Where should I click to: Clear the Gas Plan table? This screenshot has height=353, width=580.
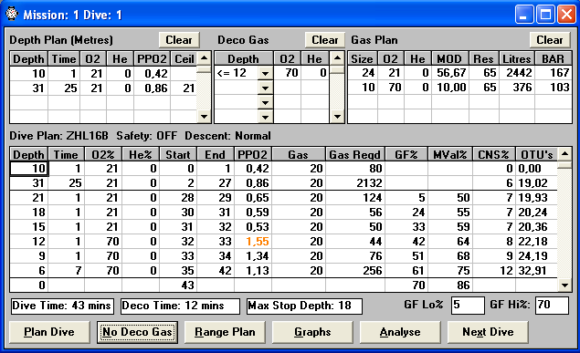(x=550, y=40)
